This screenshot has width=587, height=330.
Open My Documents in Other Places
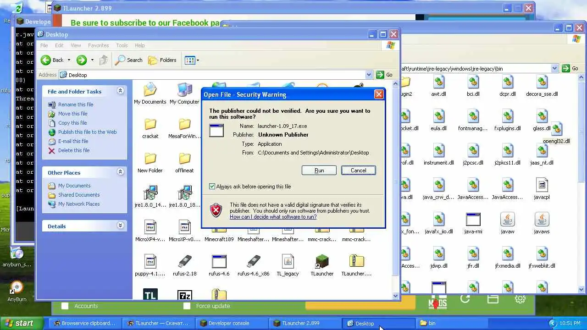coord(74,186)
